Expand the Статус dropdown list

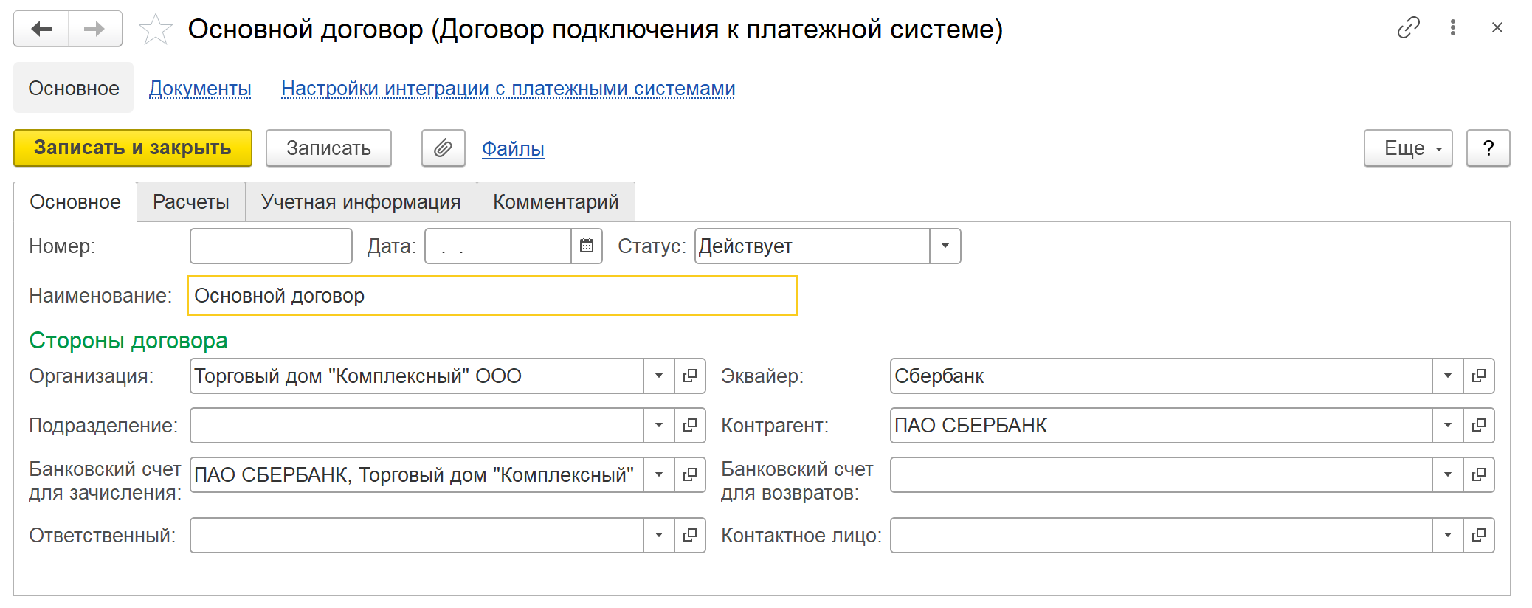tap(945, 246)
